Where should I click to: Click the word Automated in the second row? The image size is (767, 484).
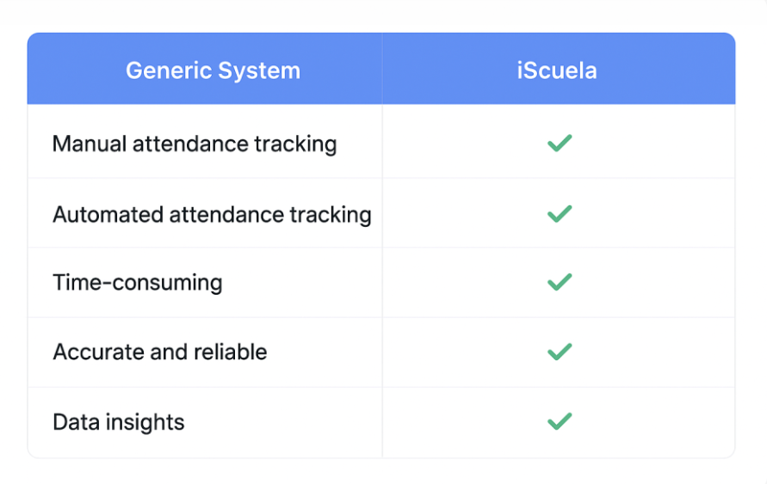108,214
